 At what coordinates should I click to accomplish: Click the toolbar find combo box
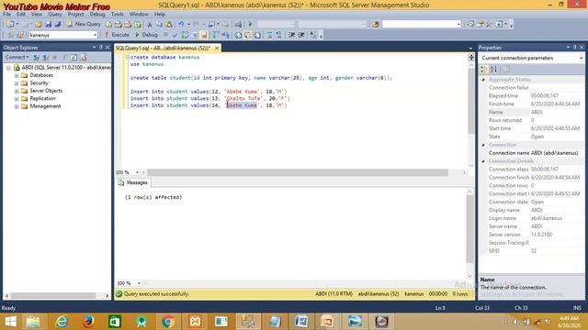pos(421,24)
